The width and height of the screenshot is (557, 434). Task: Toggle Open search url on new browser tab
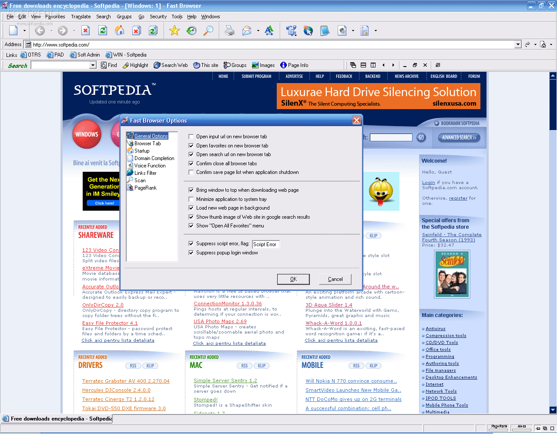(191, 154)
